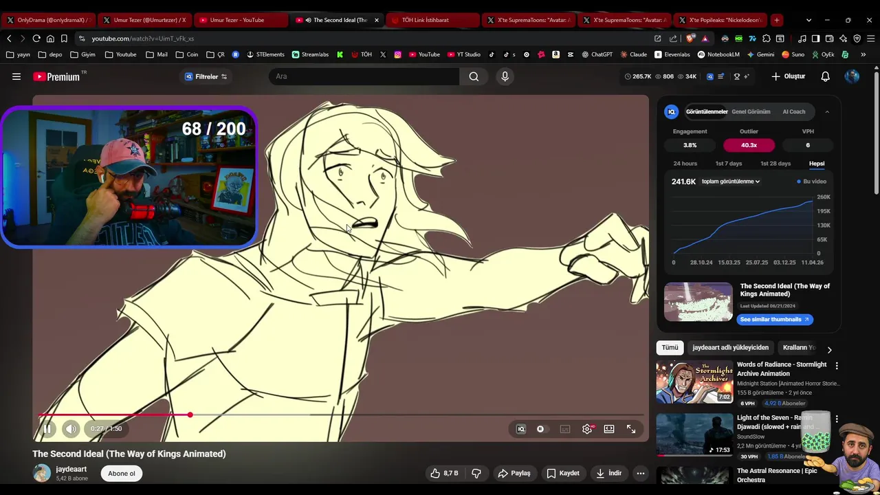880x495 pixels.
Task: Open the Brave shields icon in the address bar
Action: [x=691, y=38]
